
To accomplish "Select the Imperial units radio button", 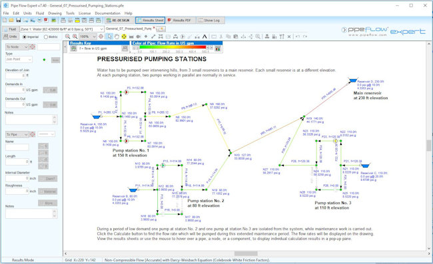I will click(24, 37).
